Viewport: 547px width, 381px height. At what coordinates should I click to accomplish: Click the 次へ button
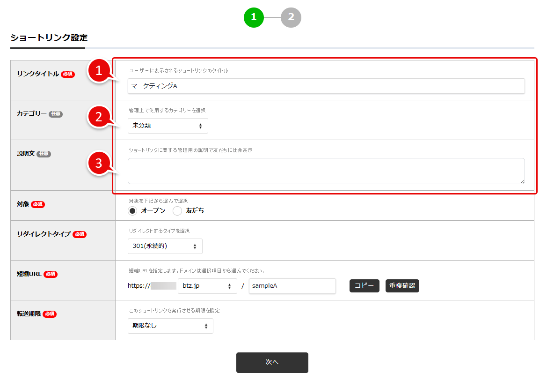tap(272, 362)
